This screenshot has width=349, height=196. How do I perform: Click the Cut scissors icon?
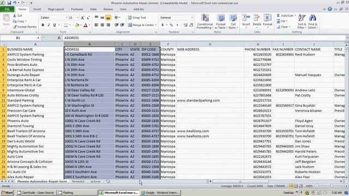[x=15, y=16]
